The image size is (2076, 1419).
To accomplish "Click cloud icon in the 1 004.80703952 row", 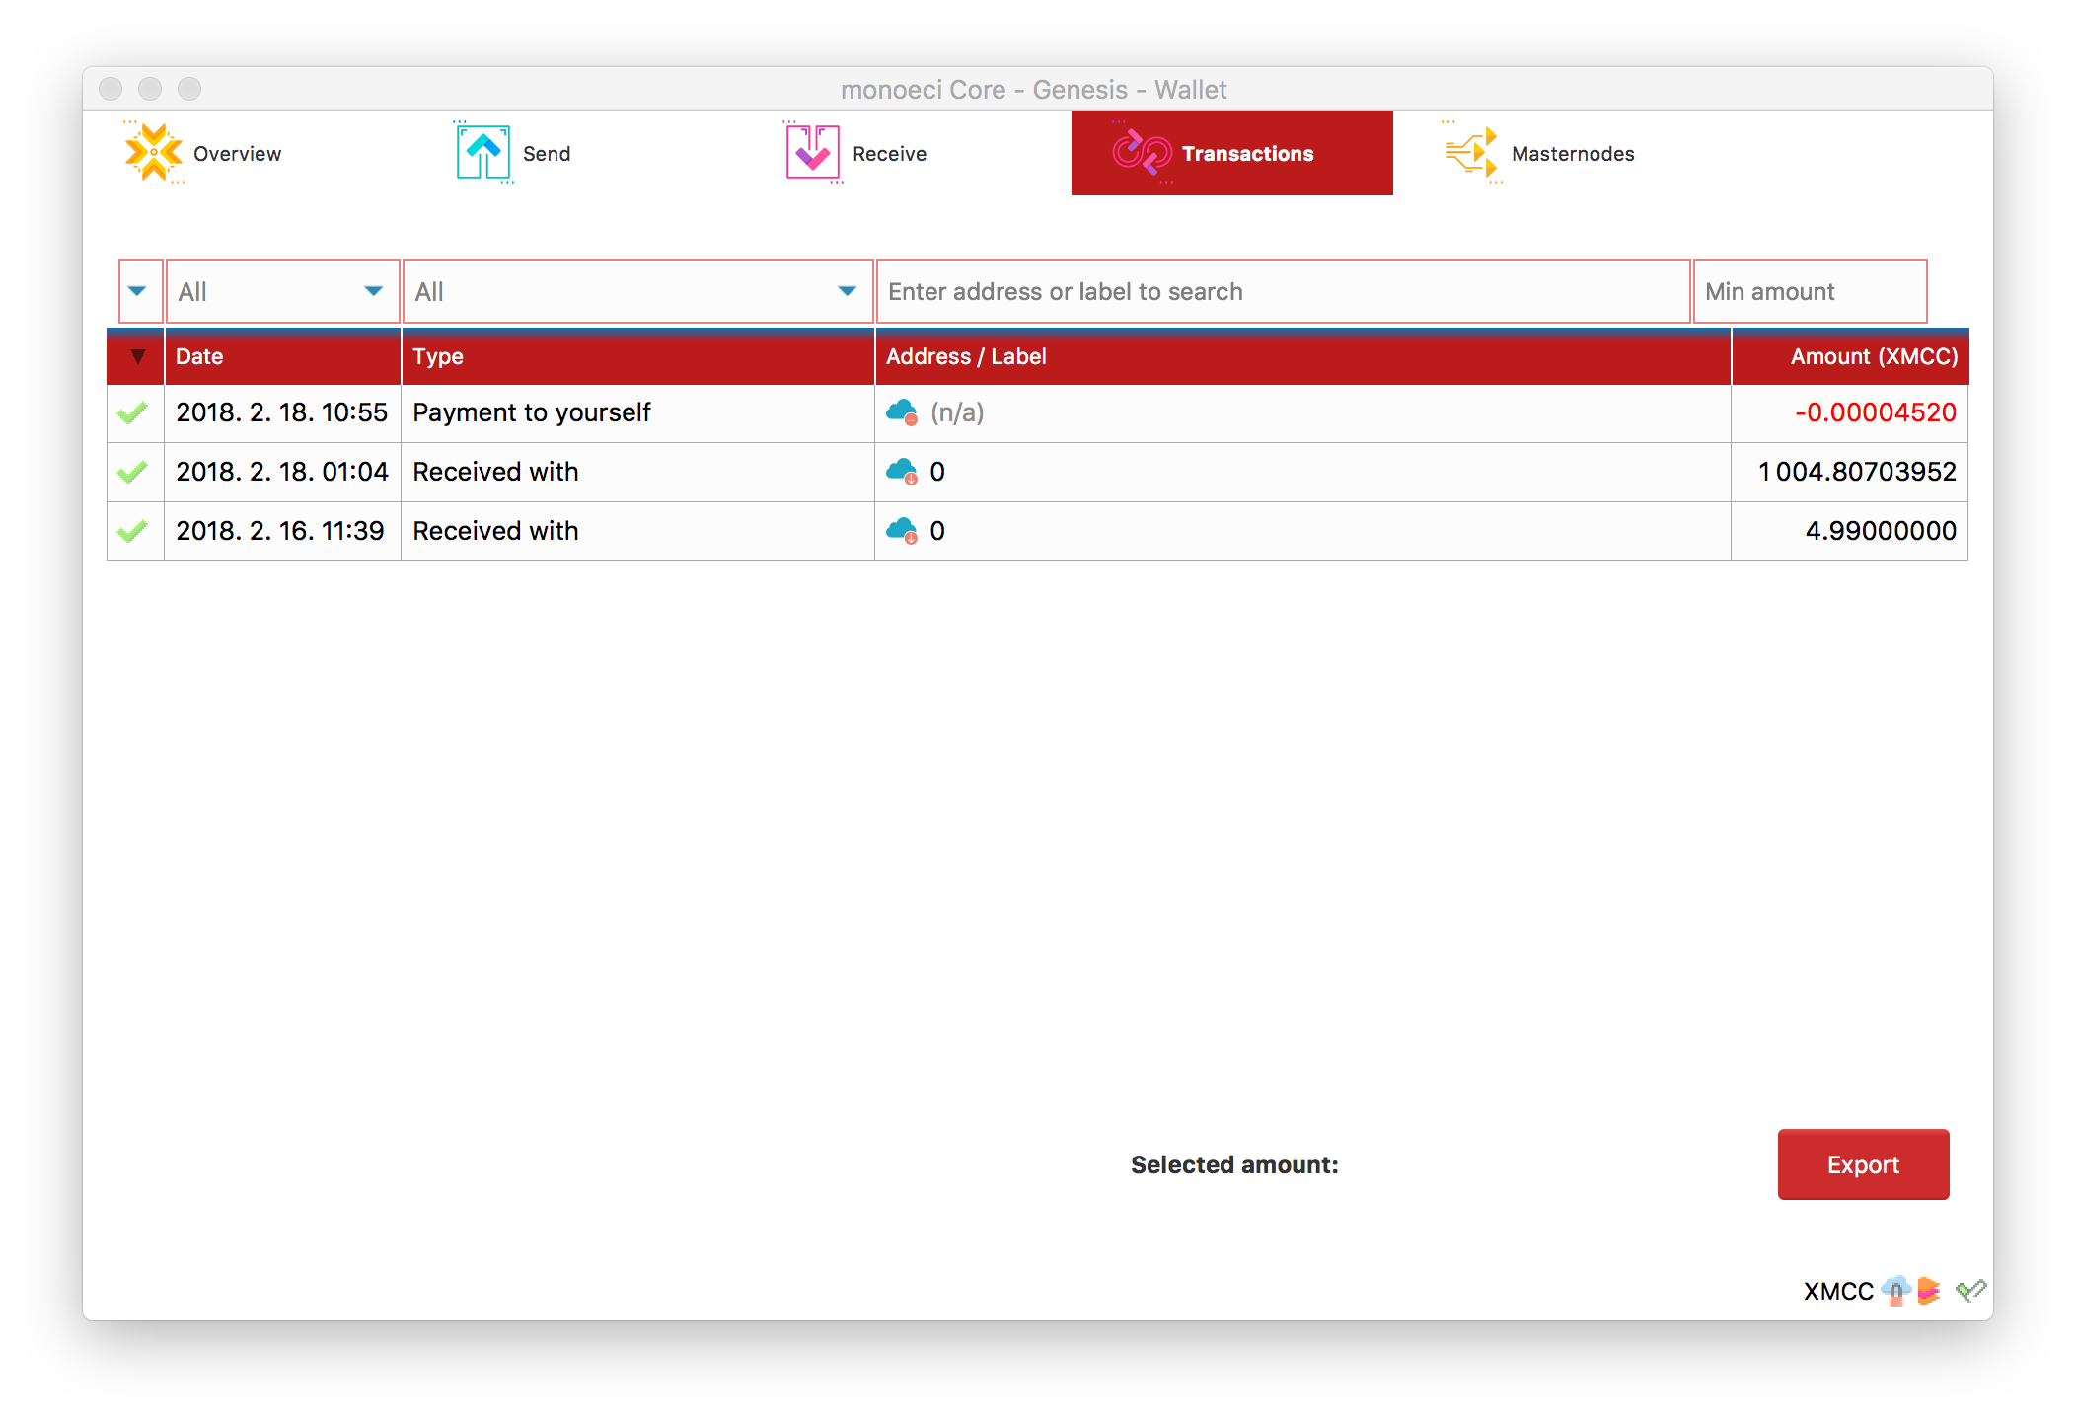I will click(902, 472).
